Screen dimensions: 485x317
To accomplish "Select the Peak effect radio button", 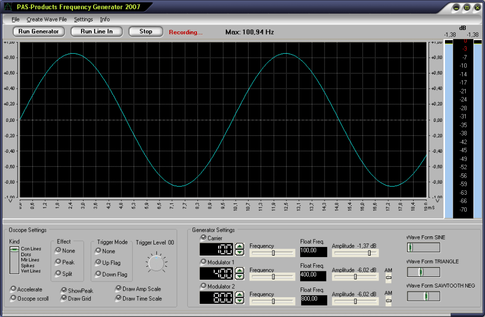I will (x=58, y=262).
